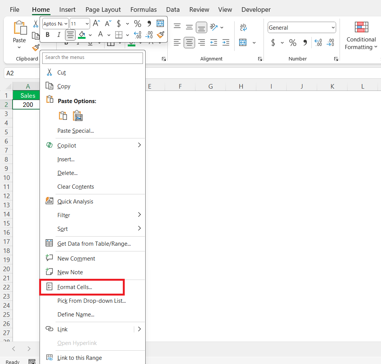Image resolution: width=381 pixels, height=364 pixels.
Task: Choose Quick Analysis from the context menu
Action: pos(92,202)
